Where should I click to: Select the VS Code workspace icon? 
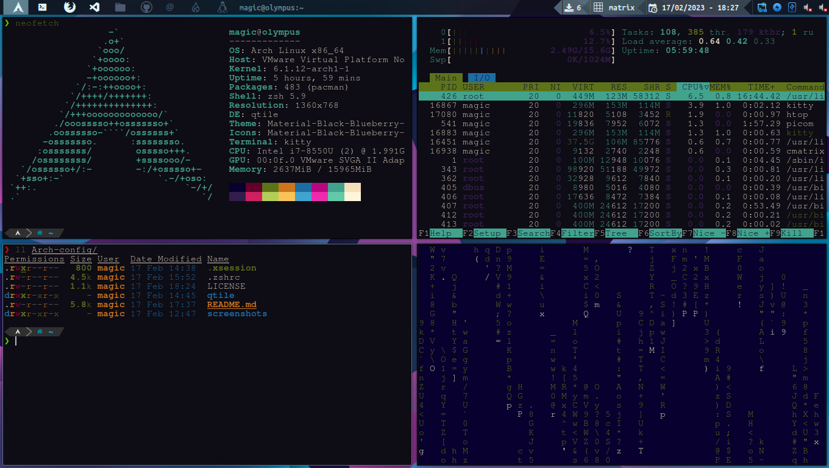[x=94, y=7]
